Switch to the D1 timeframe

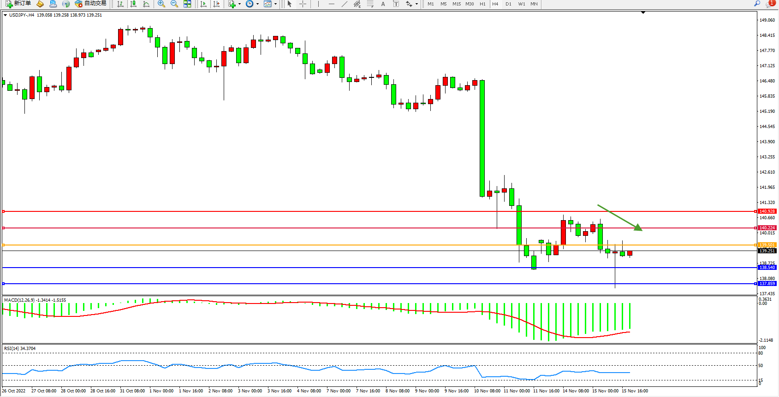pos(508,4)
